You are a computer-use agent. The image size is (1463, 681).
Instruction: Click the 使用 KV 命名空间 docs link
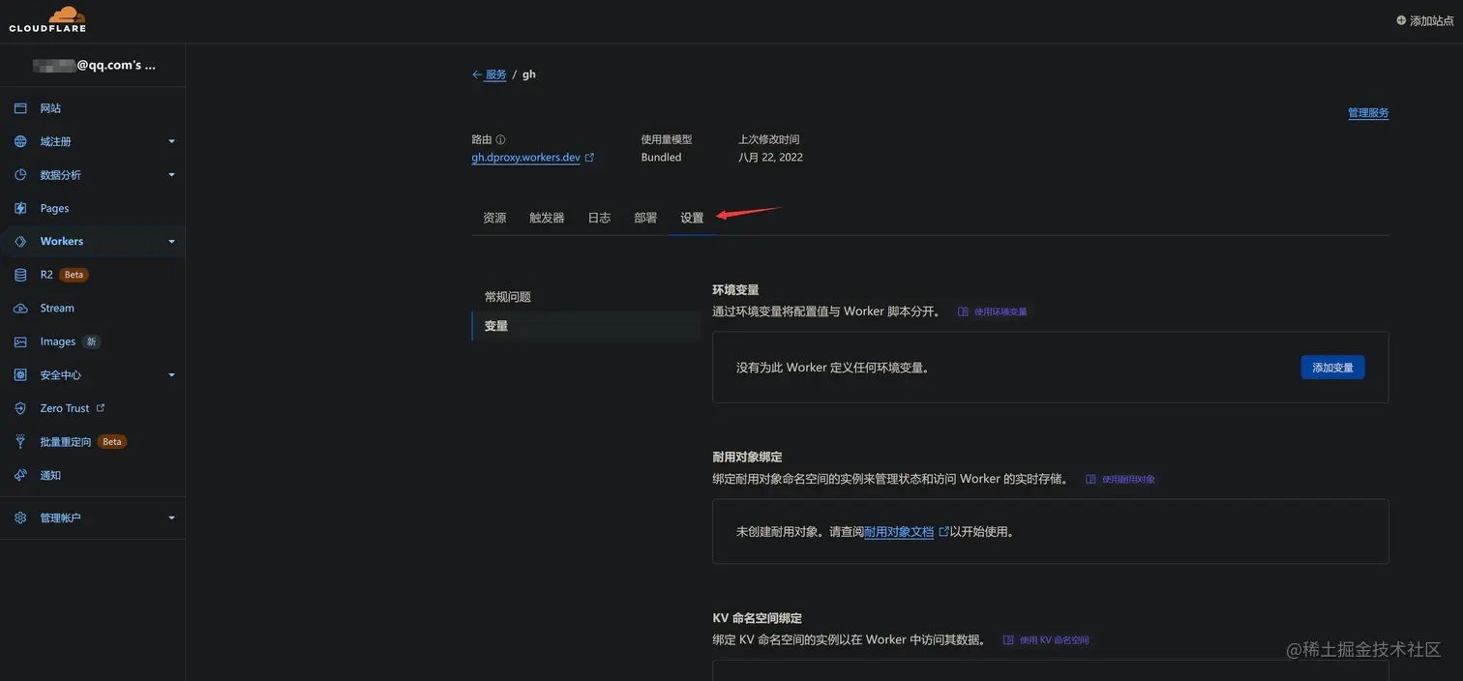[x=1054, y=639]
